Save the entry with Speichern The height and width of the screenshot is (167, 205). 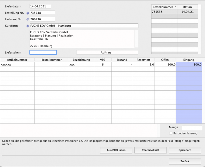[185, 150]
